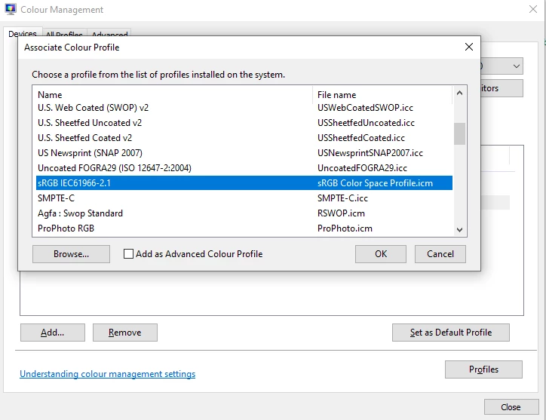The height and width of the screenshot is (420, 546).
Task: Confirm with the OK button
Action: [381, 254]
